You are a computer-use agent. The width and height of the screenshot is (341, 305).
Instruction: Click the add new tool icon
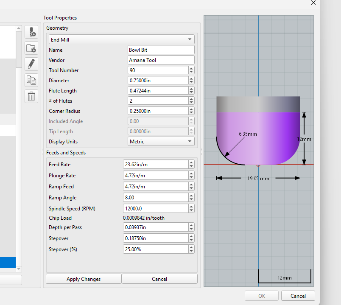click(x=31, y=32)
